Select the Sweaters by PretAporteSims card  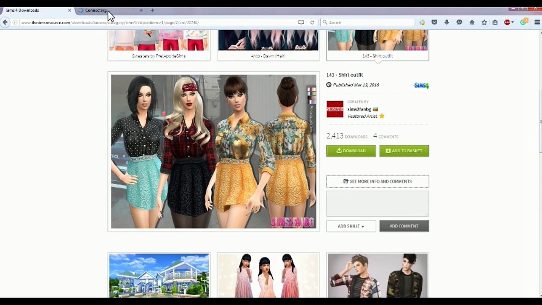159,45
